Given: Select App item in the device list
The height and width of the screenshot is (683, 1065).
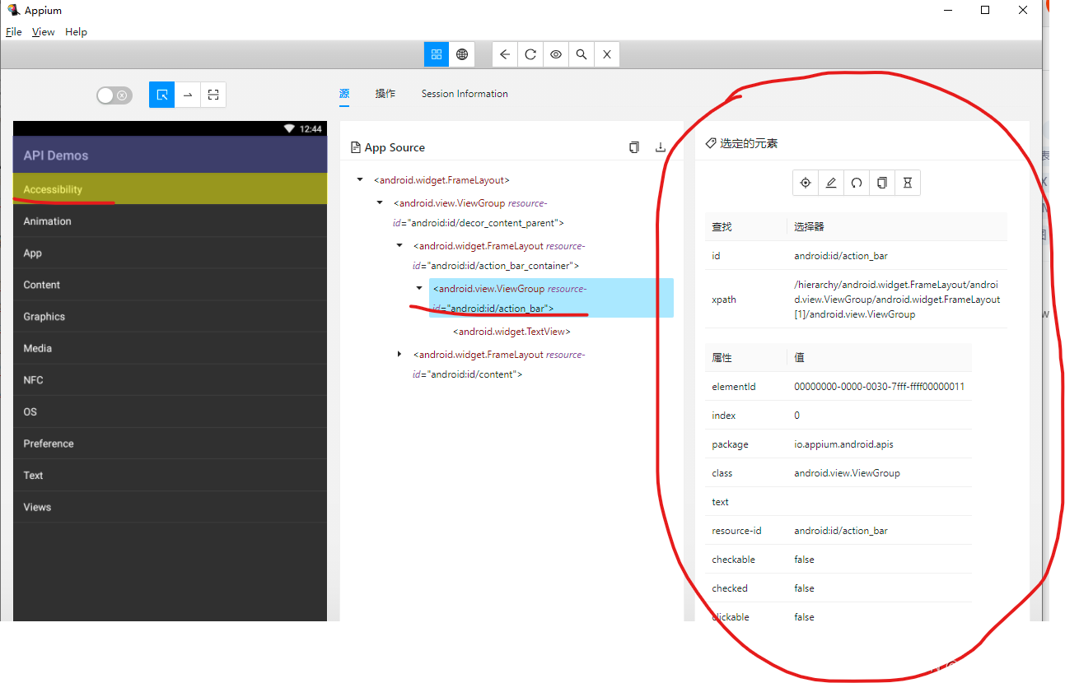Looking at the screenshot, I should [x=170, y=253].
